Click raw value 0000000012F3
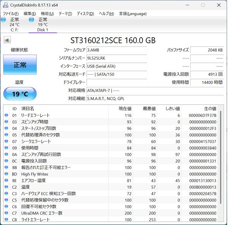The width and height of the screenshot is (228, 225). pos(203,128)
